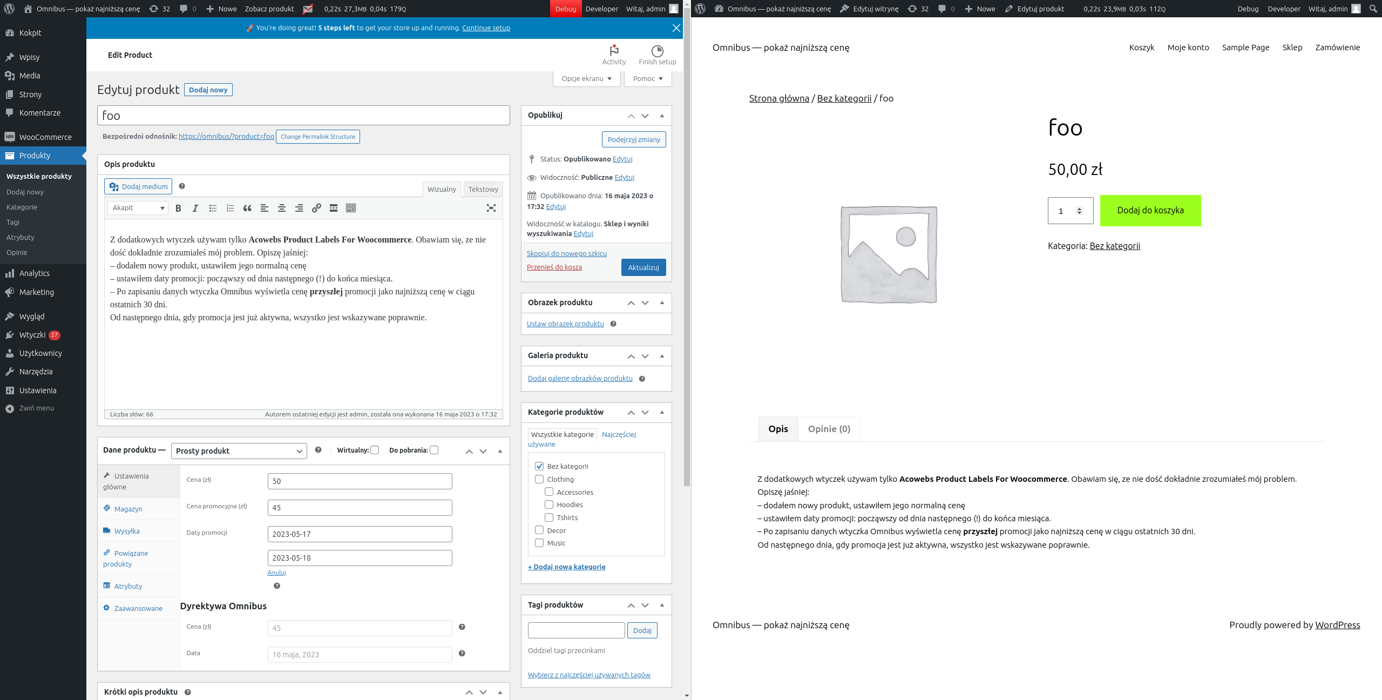Viewport: 1382px width, 700px height.
Task: Toggle bold formatting in editor toolbar
Action: click(x=178, y=208)
